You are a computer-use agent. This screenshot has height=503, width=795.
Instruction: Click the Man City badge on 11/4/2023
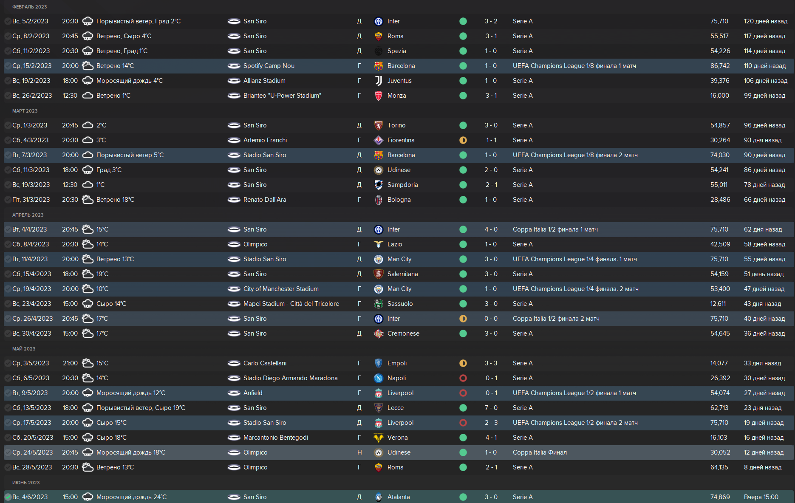tap(378, 259)
